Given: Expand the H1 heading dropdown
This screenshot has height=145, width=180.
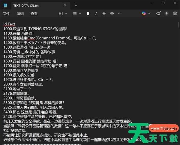Looking at the screenshot, I should pyautogui.click(x=62, y=13).
